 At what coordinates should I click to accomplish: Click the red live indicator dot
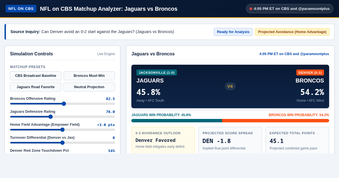coord(251,9)
